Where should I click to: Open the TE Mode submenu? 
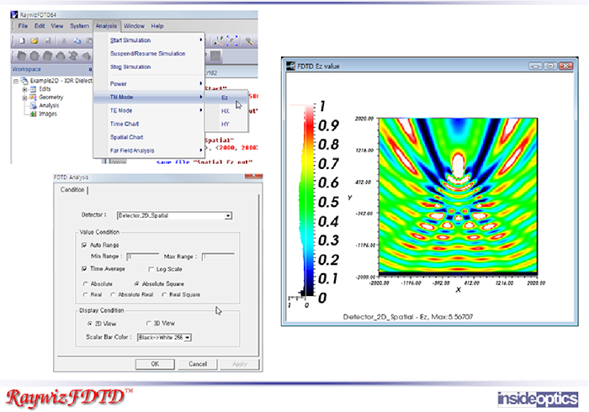[x=148, y=111]
